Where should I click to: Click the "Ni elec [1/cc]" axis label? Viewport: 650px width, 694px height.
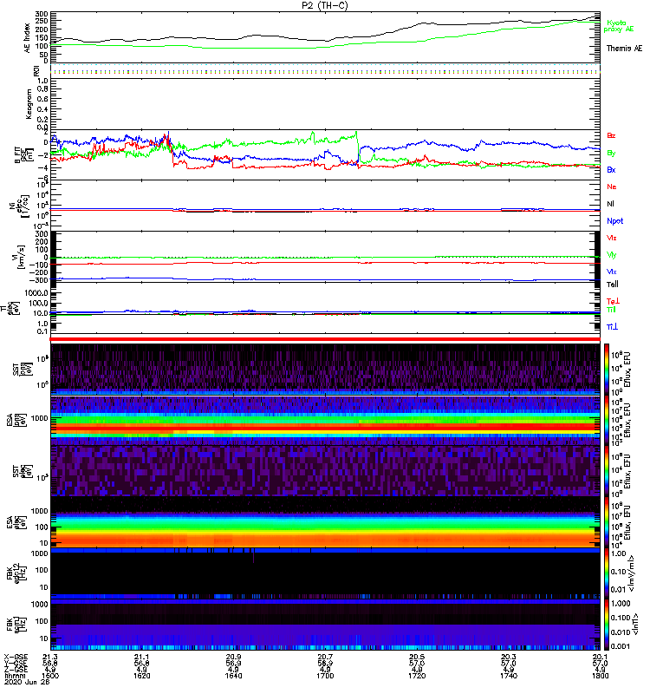[19, 206]
